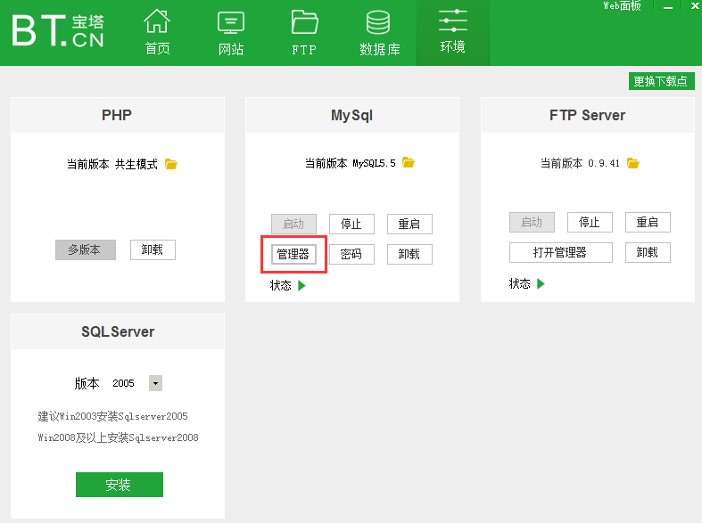Click 打开管理器 for FTP Server
This screenshot has height=523, width=702.
coord(561,252)
